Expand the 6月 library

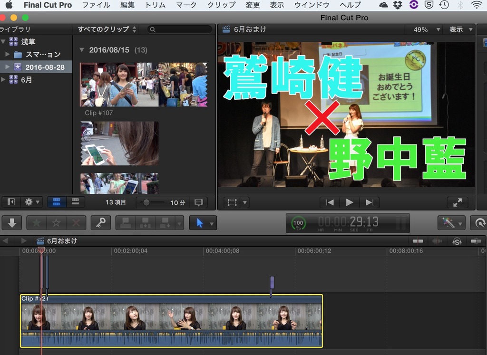click(x=3, y=79)
